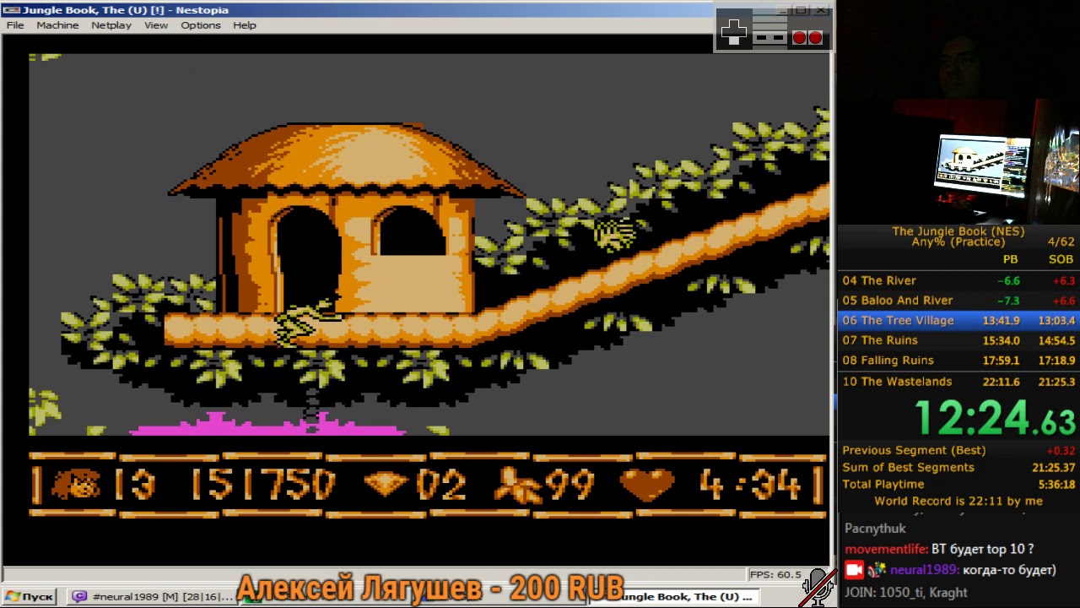1080x608 pixels.
Task: Open the Machine menu
Action: coord(57,25)
